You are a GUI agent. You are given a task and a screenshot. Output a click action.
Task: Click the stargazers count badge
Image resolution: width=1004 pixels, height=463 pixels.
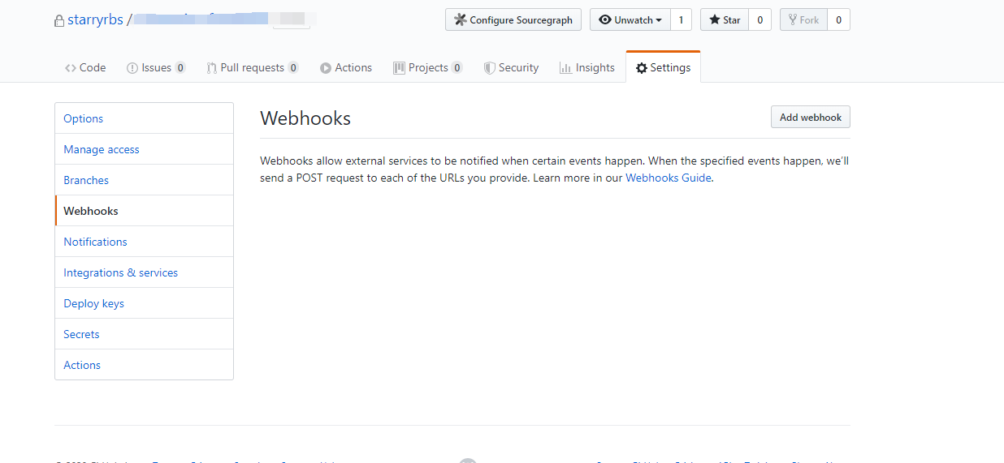pyautogui.click(x=759, y=20)
